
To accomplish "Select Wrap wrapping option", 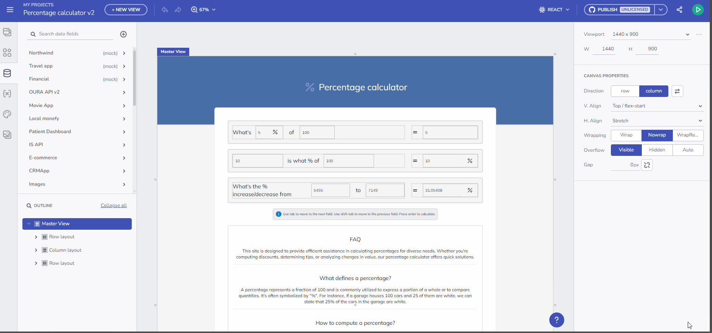I will click(626, 135).
